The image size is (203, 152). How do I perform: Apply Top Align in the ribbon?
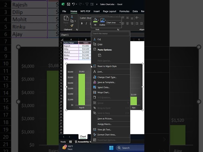click(x=123, y=17)
